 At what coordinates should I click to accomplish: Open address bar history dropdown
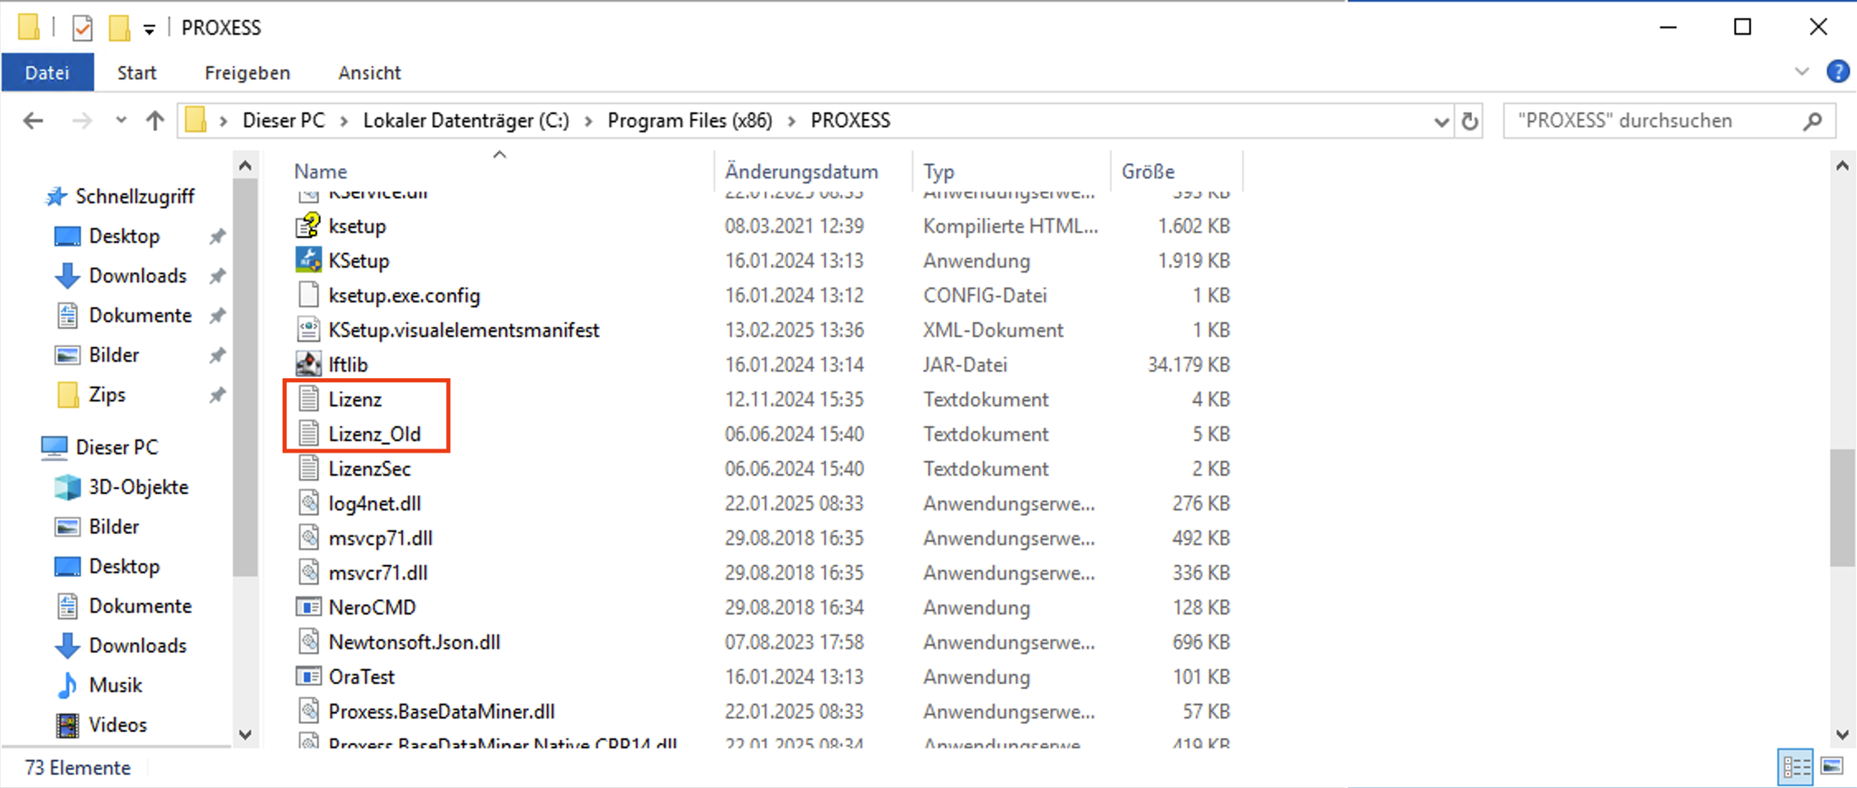(x=1441, y=121)
